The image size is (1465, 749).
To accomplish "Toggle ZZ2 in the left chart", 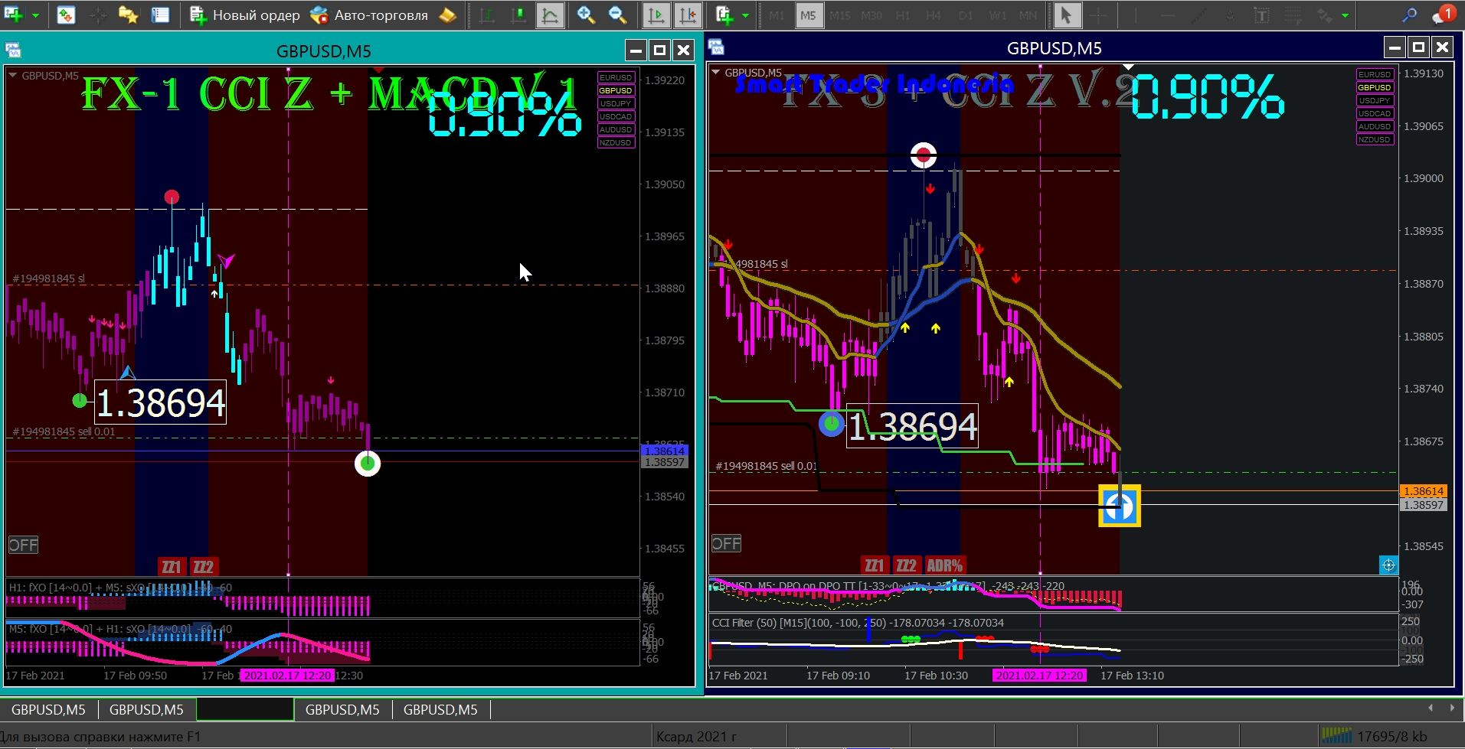I will [204, 566].
